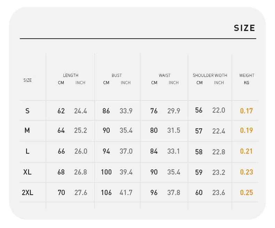This screenshot has width=275, height=228.
Task: Select the M size row label
Action: tap(27, 130)
